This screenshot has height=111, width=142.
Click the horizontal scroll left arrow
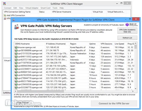(16, 91)
